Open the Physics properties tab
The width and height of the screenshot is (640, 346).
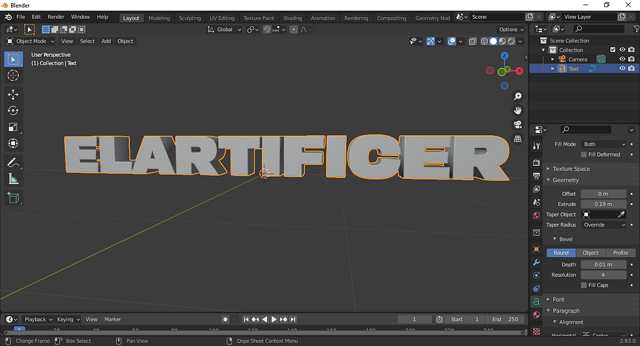pyautogui.click(x=536, y=275)
